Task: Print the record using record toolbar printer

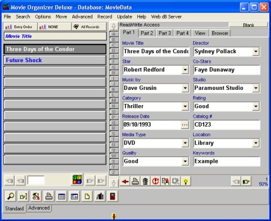Action: coord(135,181)
